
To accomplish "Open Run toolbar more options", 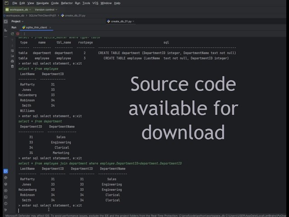I will 24,34.
